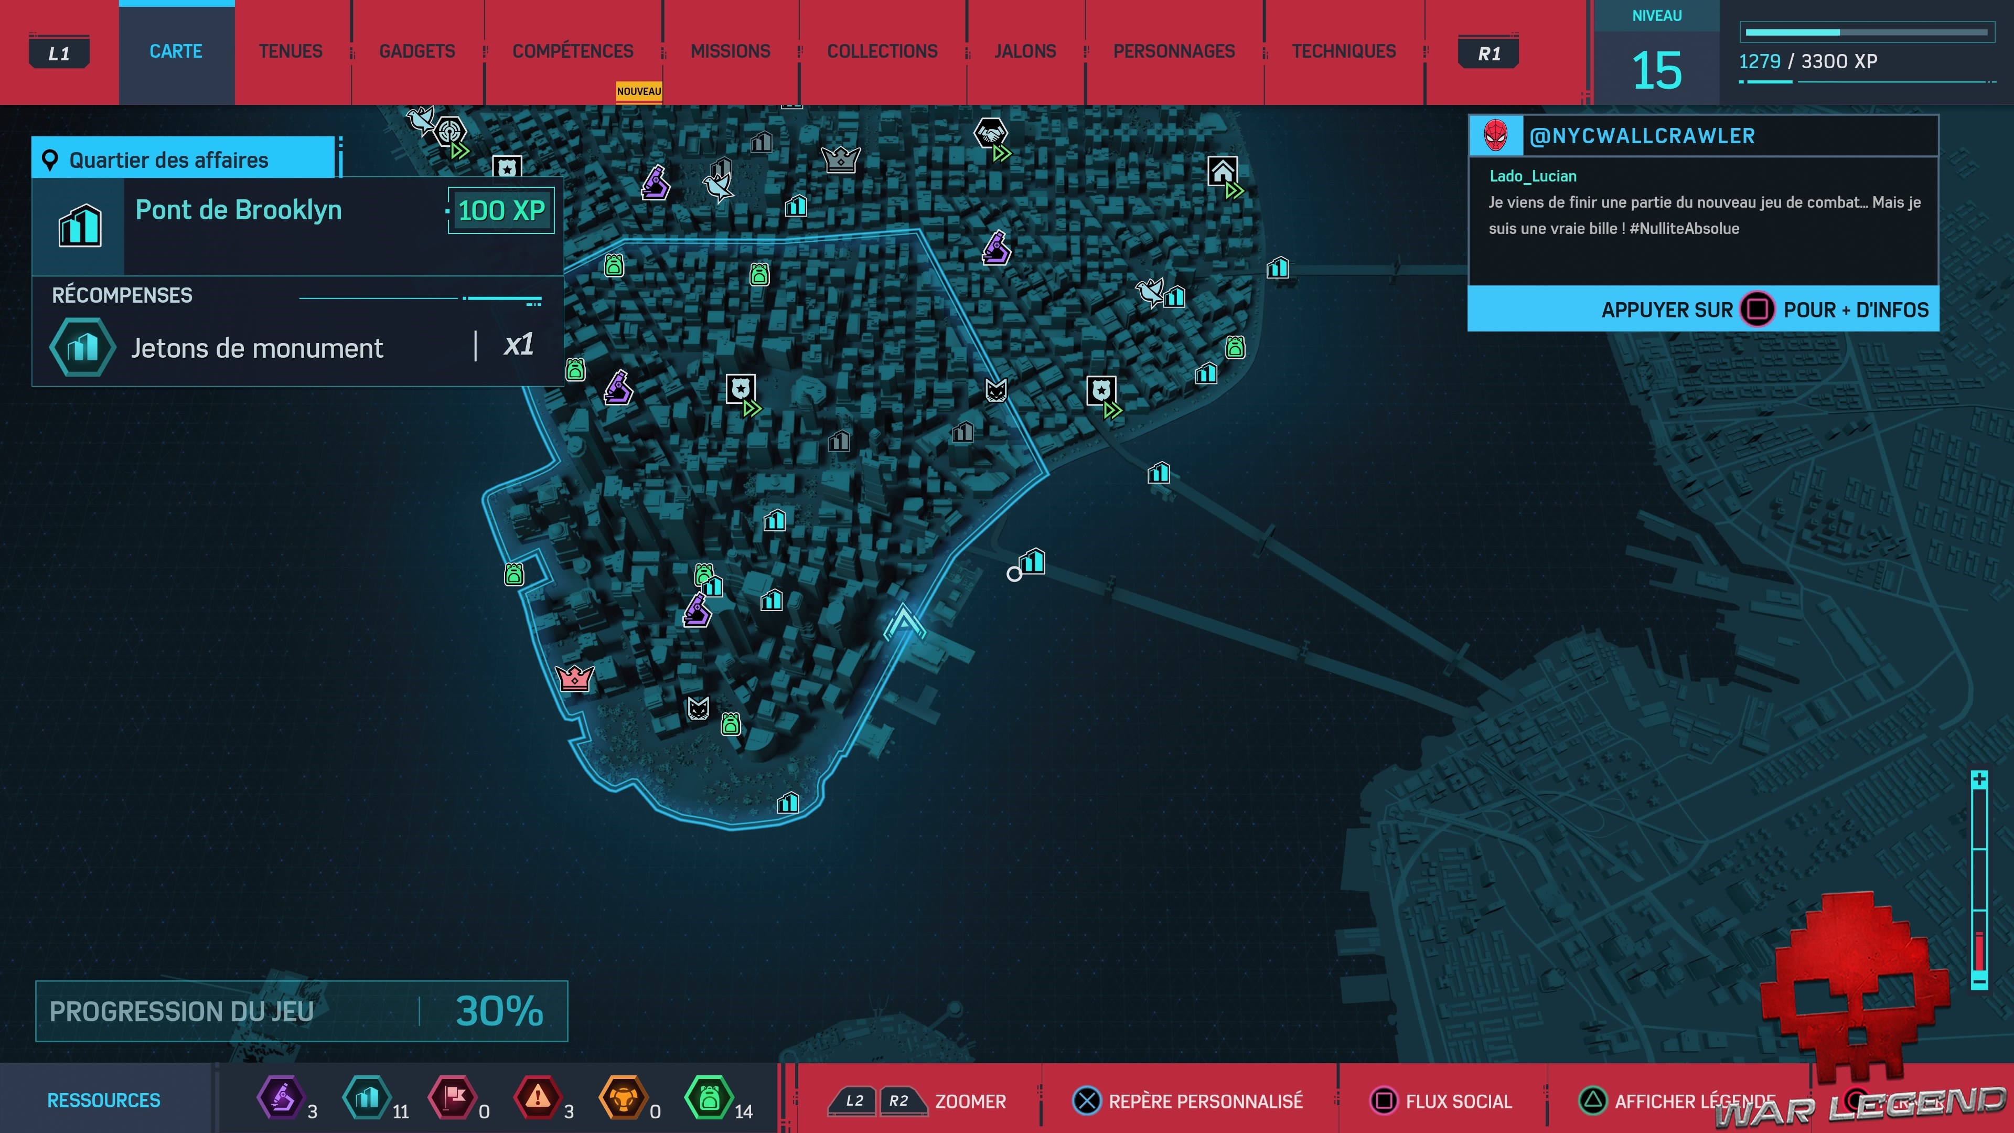Click the purple microscope resource token
The image size is (2014, 1133).
[281, 1098]
